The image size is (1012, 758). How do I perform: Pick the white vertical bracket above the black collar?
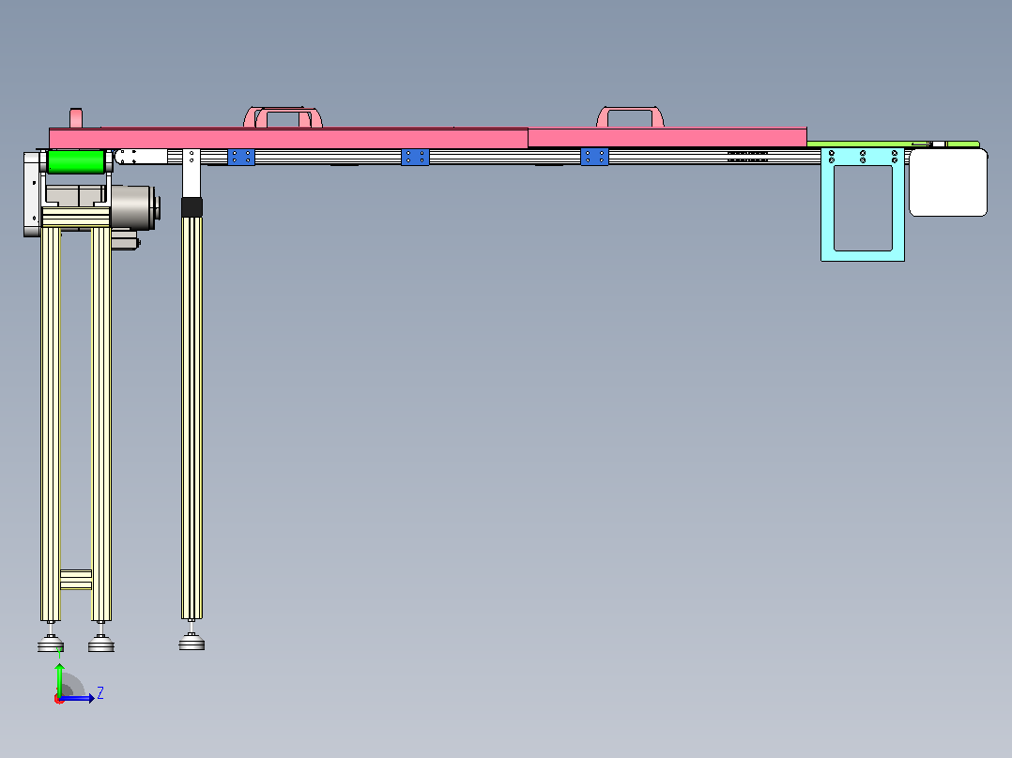pos(192,173)
